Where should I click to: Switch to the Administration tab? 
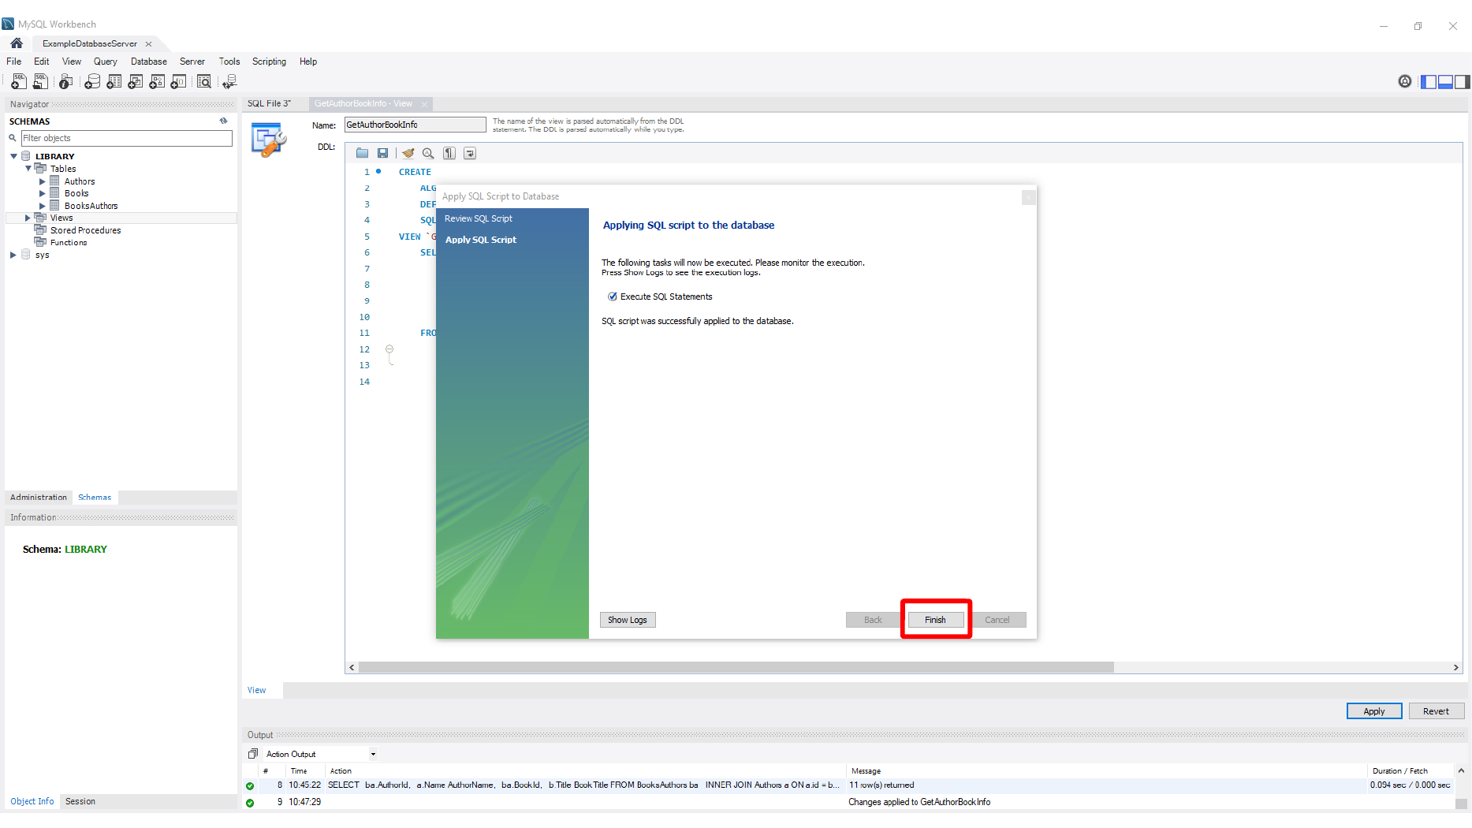click(39, 497)
